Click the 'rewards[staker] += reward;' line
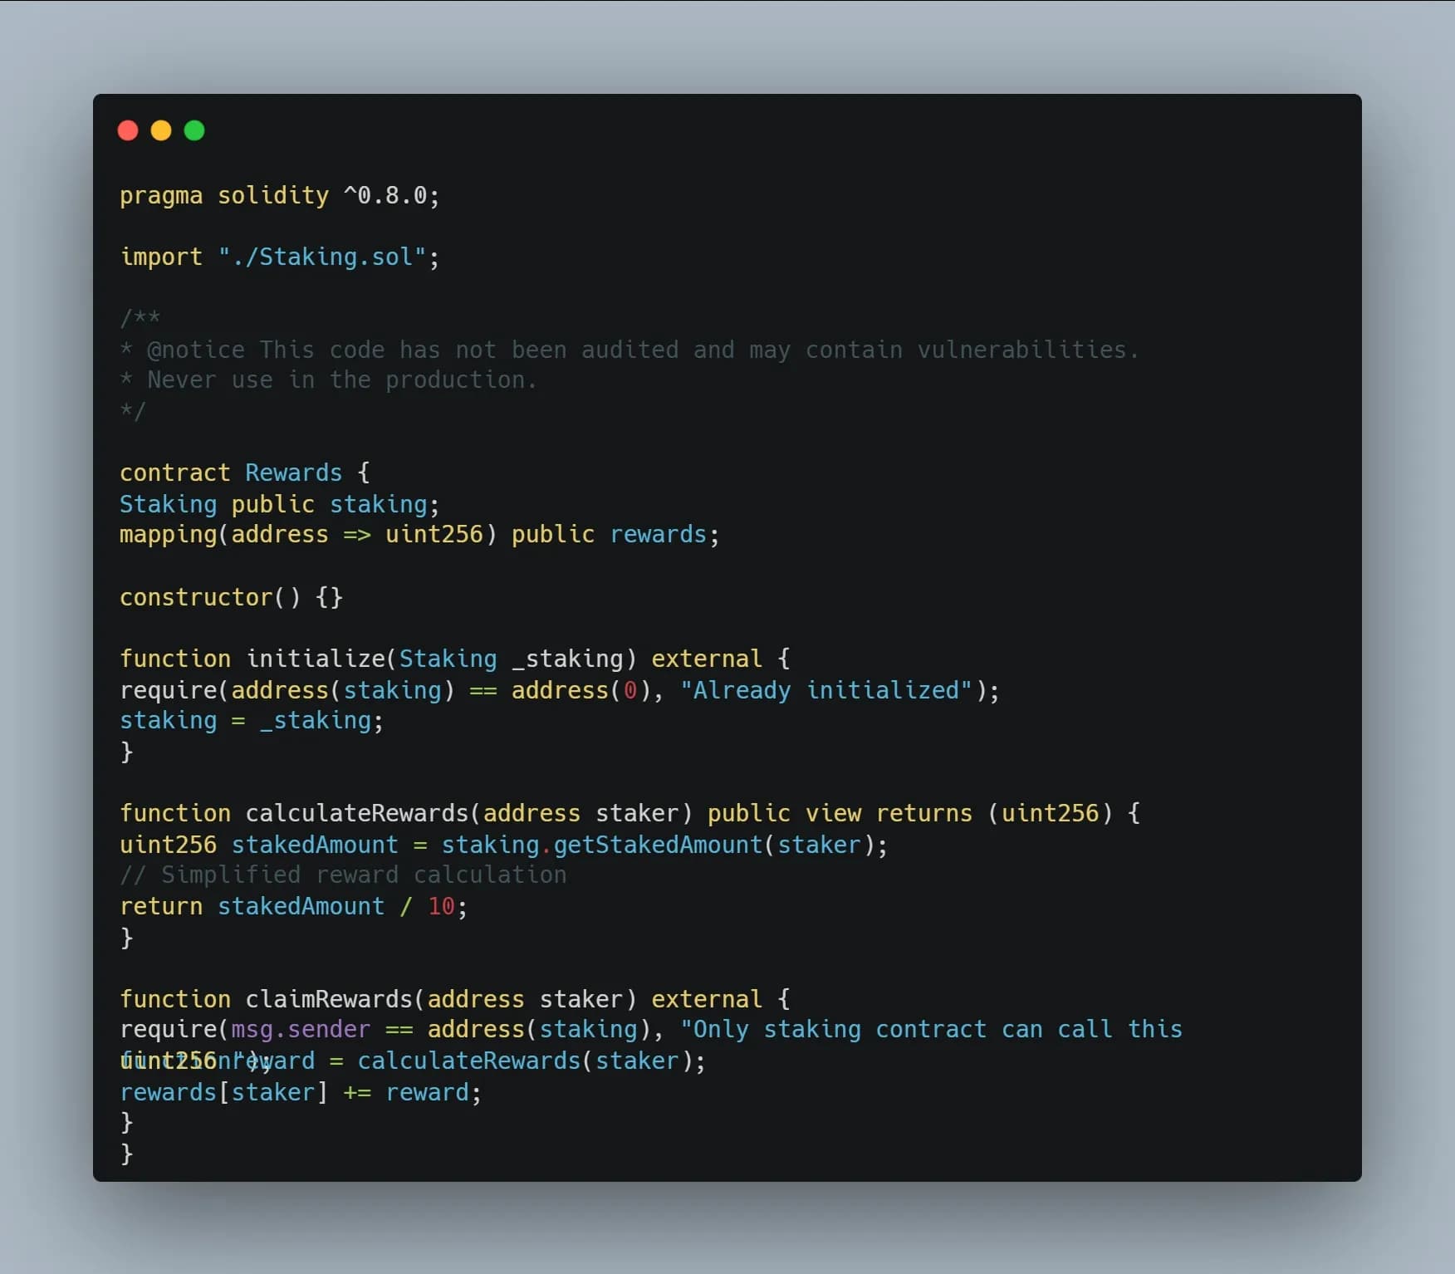Screen dimensions: 1455x1274 coord(301,1092)
